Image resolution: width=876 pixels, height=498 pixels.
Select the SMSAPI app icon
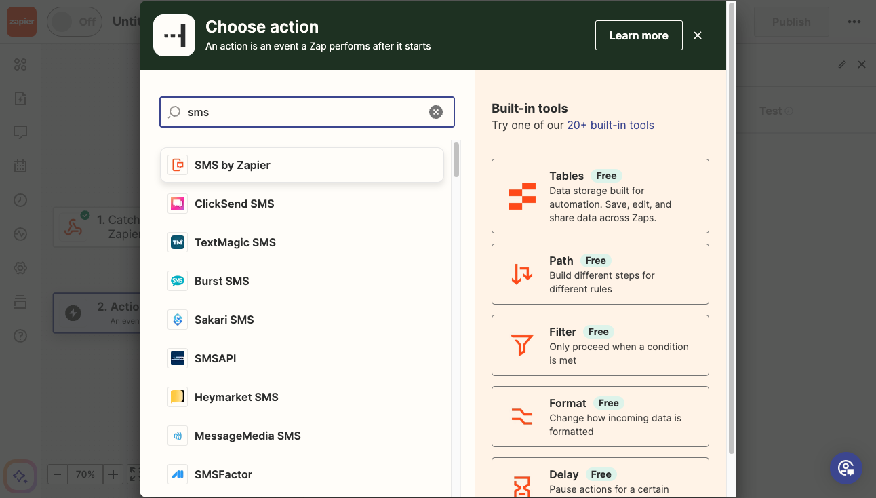[178, 358]
